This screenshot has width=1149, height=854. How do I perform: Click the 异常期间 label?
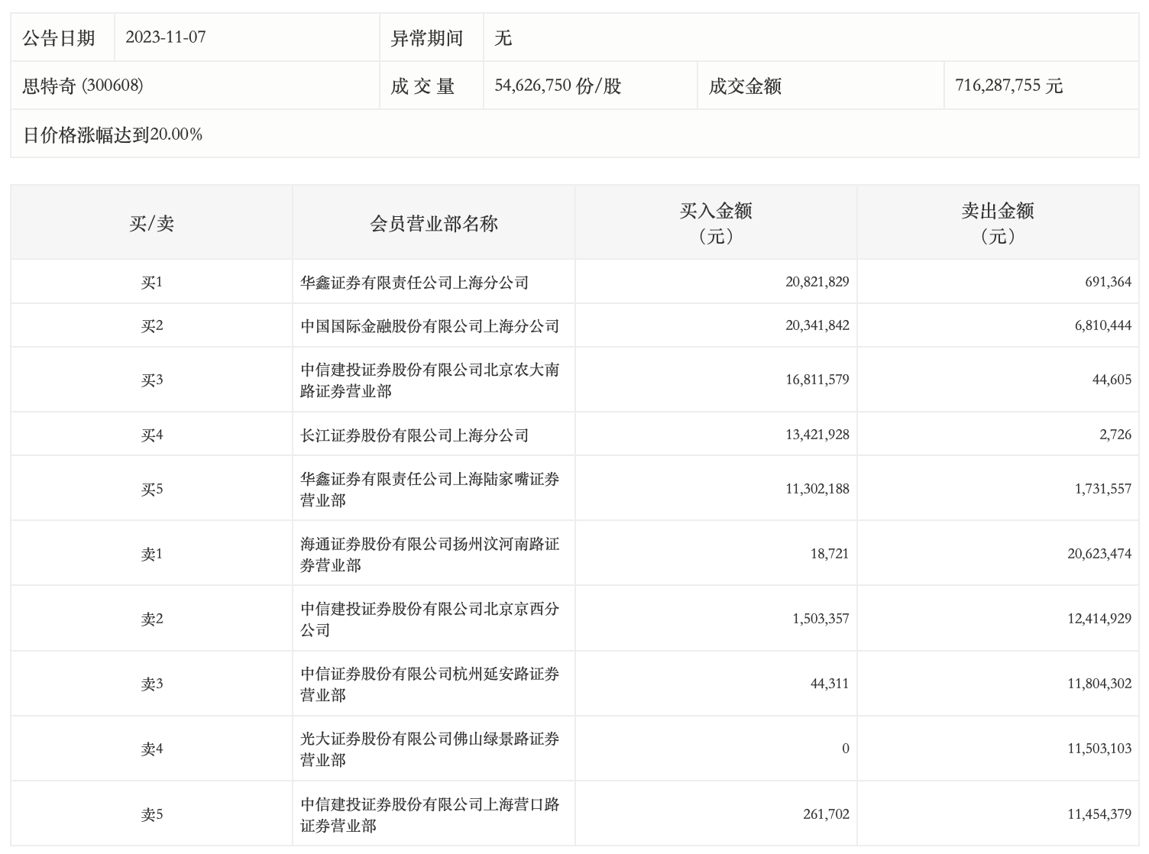pos(427,37)
